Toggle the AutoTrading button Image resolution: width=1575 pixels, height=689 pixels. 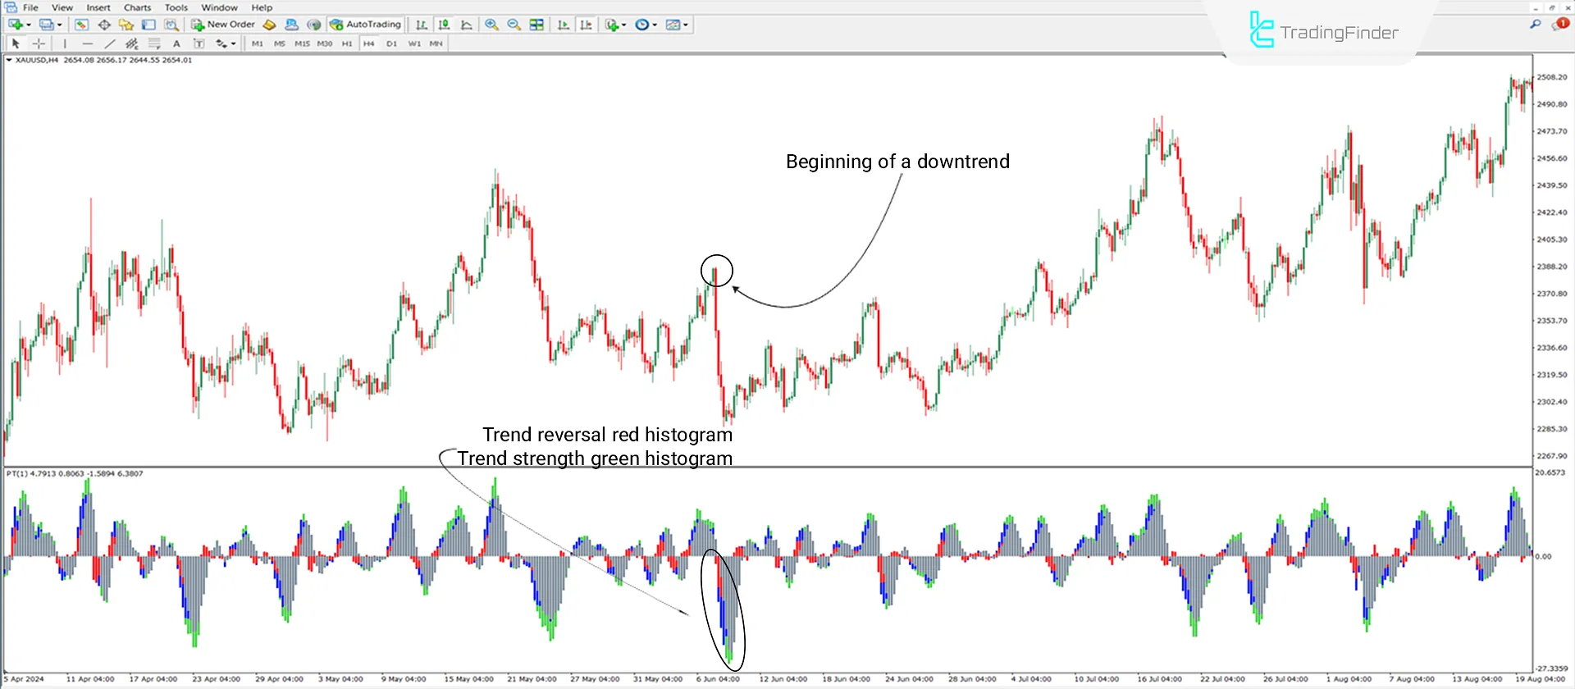[365, 25]
